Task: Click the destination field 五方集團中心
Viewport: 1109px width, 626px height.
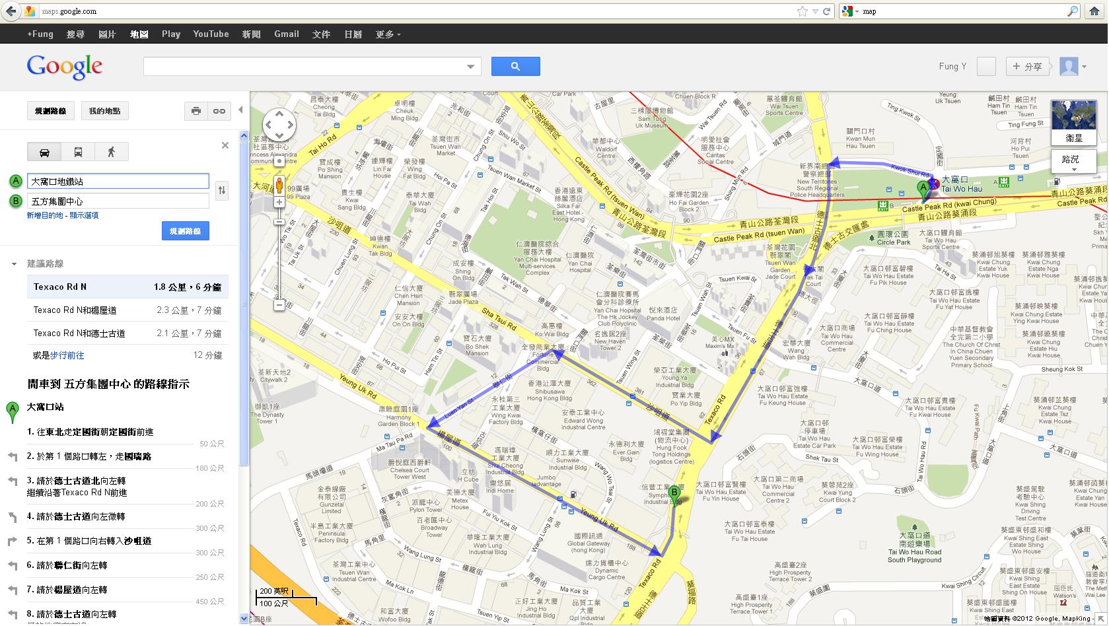Action: coord(118,201)
